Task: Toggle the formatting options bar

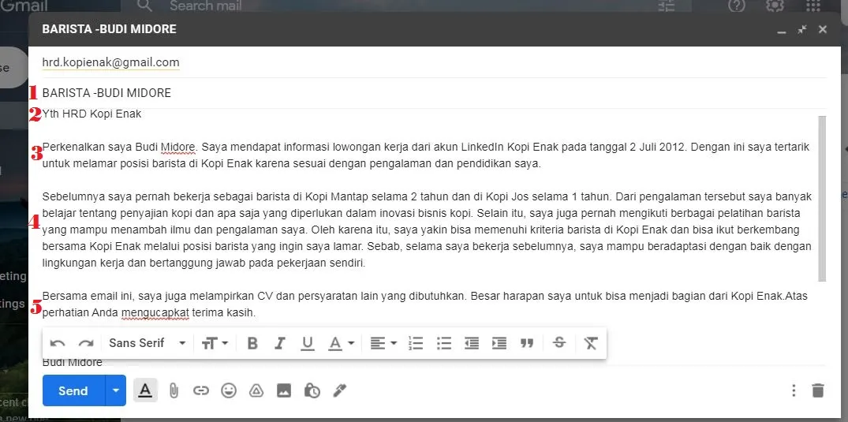Action: coord(145,390)
